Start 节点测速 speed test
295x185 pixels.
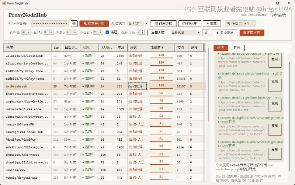click(224, 33)
